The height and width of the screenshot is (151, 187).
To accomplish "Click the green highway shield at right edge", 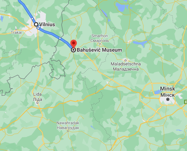I will click(186, 102).
